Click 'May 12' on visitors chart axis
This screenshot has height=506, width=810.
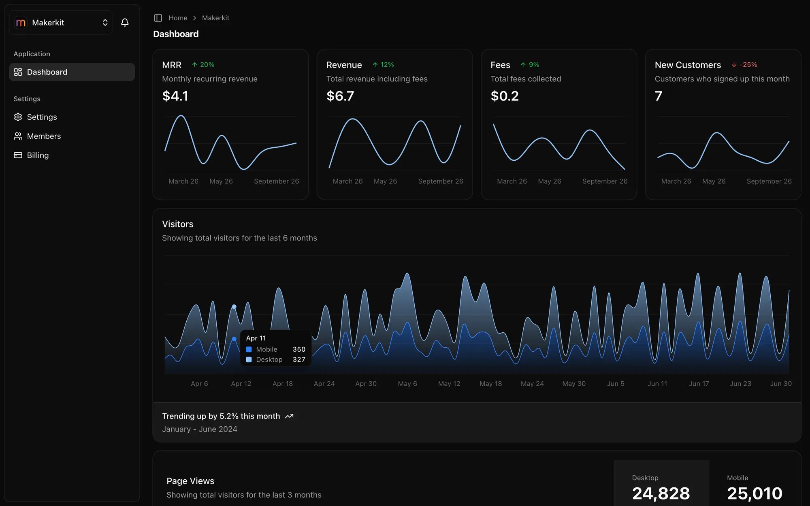[x=449, y=384]
